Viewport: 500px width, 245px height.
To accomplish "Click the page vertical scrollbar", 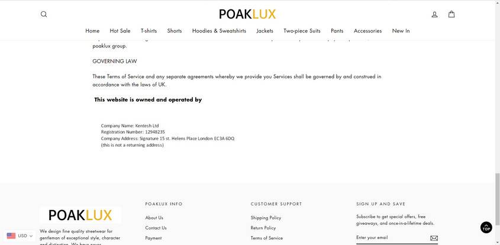I will pos(497,118).
